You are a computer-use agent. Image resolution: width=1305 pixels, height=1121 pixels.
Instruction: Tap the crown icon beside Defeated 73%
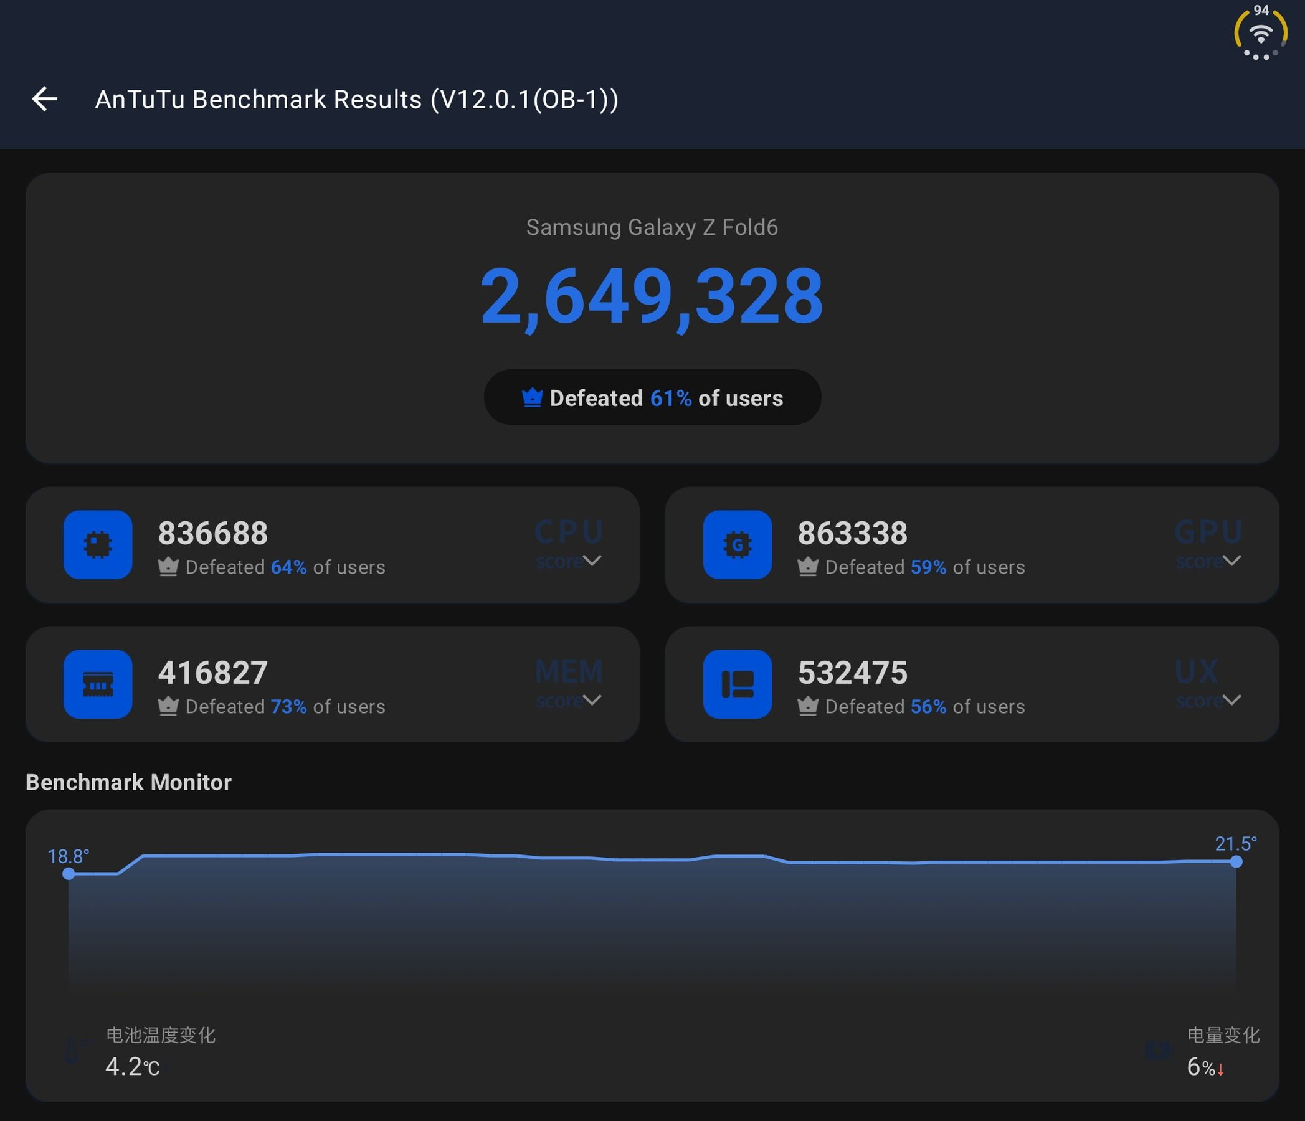coord(168,706)
